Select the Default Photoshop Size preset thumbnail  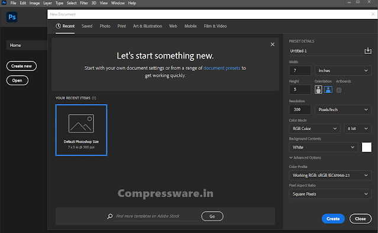[81, 130]
